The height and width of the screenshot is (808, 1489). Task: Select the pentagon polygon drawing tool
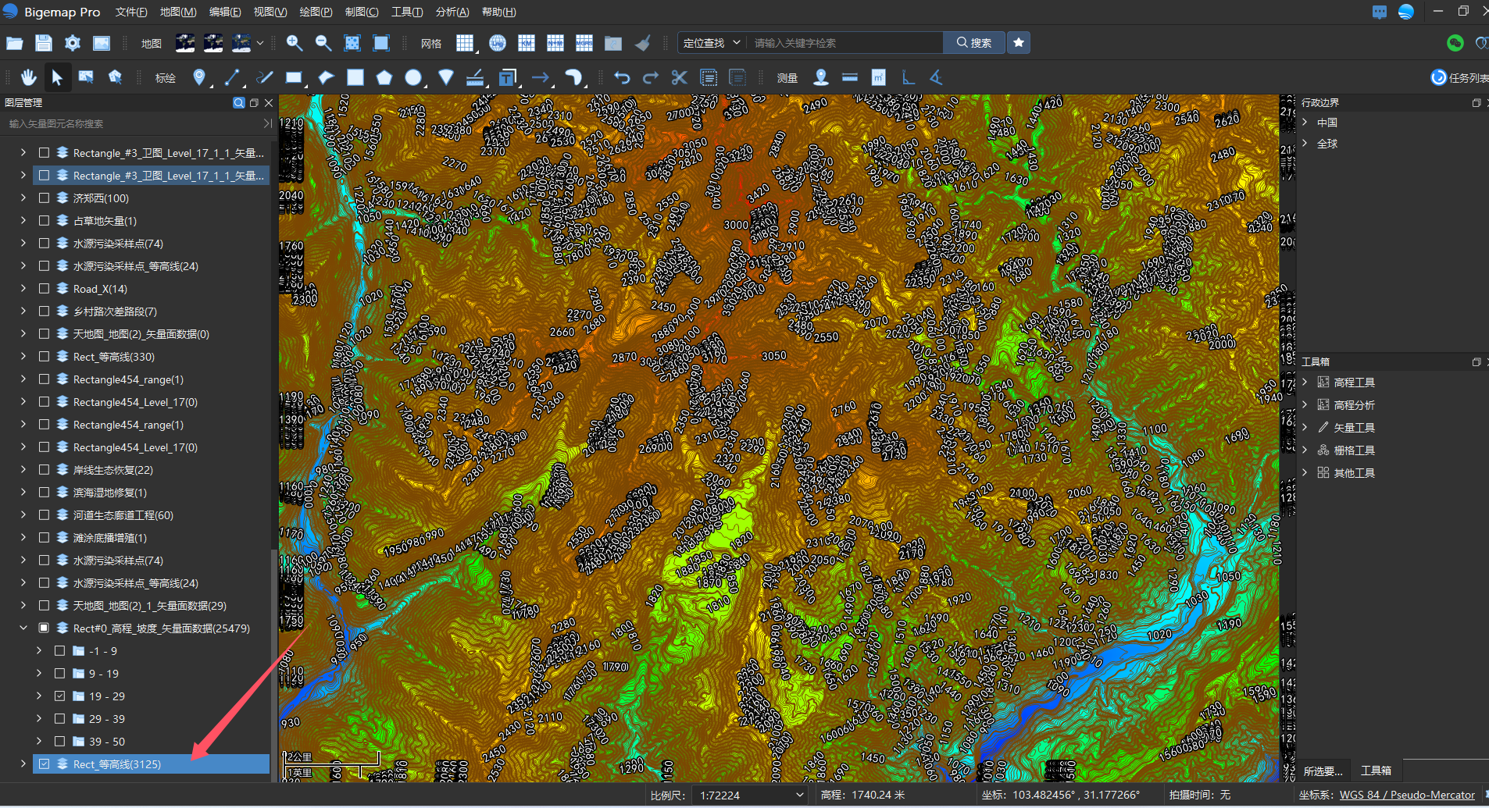384,77
